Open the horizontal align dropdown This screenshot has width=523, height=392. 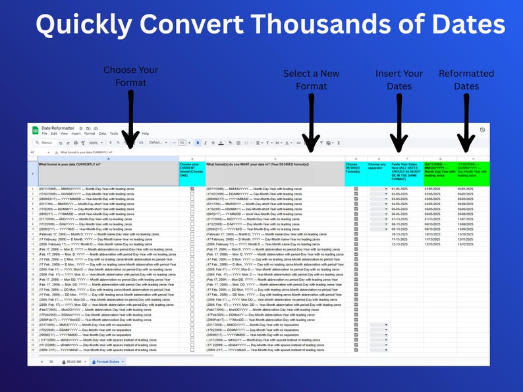click(259, 143)
